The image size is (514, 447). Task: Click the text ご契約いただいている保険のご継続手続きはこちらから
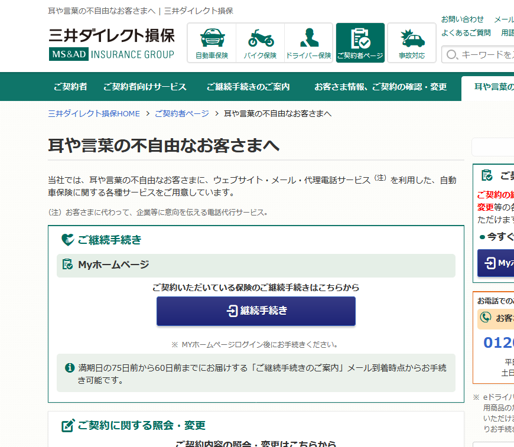point(256,288)
